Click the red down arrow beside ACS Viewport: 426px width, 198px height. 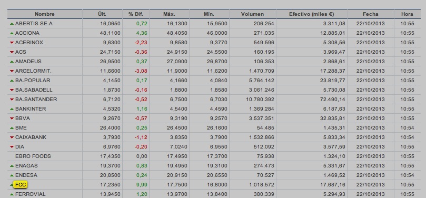click(12, 52)
